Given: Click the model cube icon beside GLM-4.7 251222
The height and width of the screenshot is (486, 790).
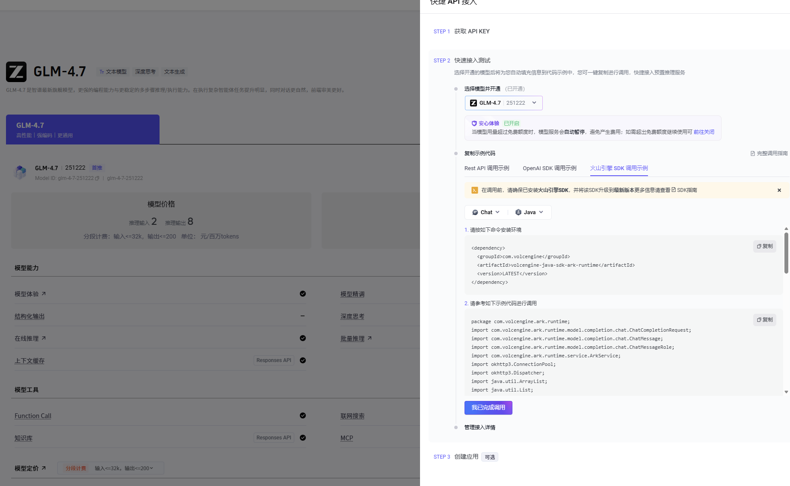Looking at the screenshot, I should [x=21, y=172].
